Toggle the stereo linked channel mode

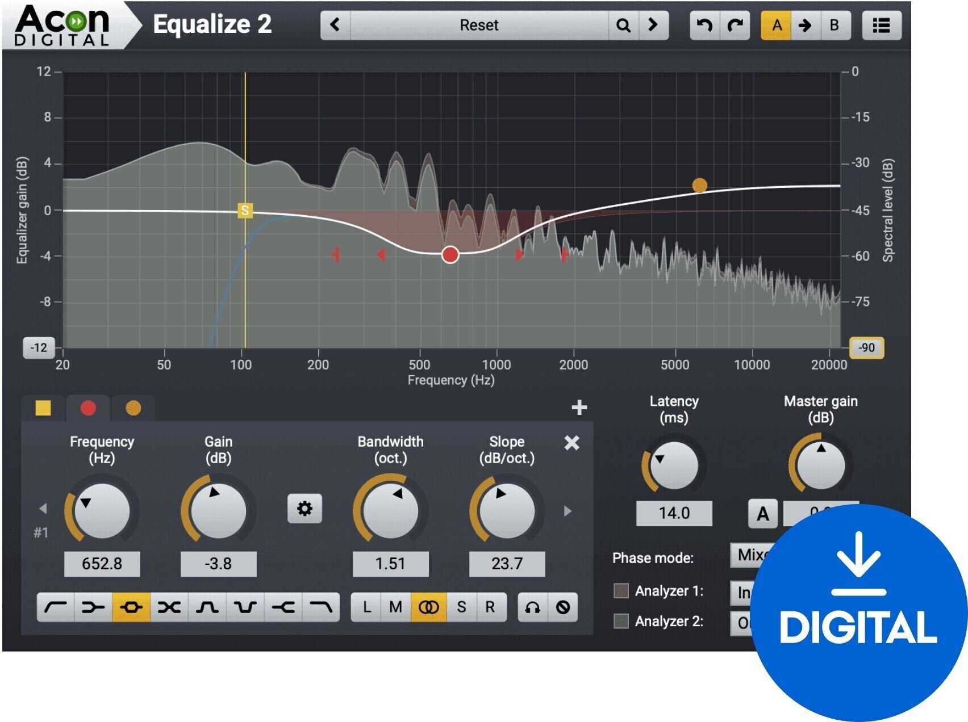click(429, 607)
